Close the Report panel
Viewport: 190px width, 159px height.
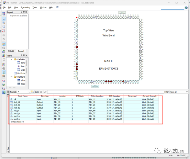click(26, 12)
